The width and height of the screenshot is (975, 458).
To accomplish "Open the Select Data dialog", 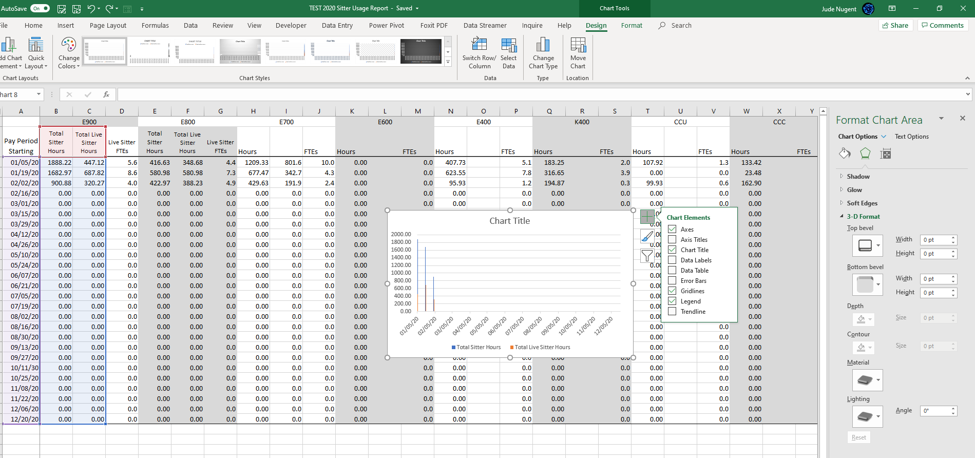I will (508, 45).
